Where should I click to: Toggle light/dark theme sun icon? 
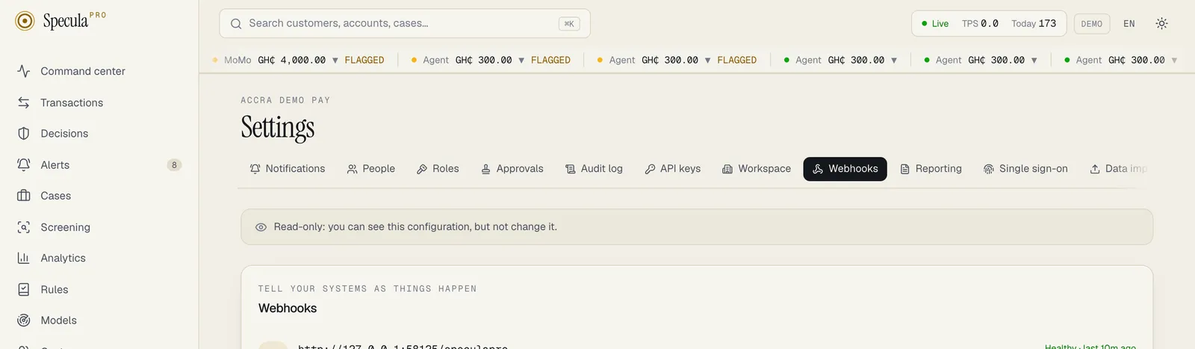point(1161,24)
